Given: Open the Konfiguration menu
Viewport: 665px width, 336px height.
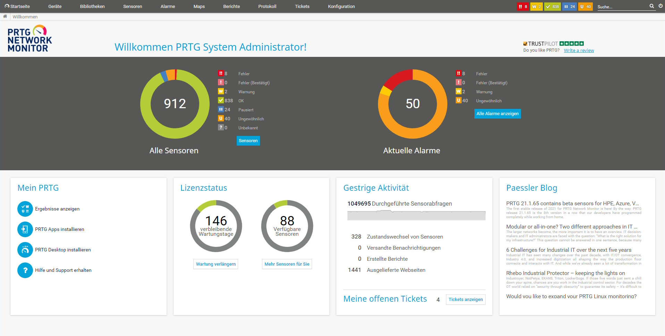Looking at the screenshot, I should (341, 7).
